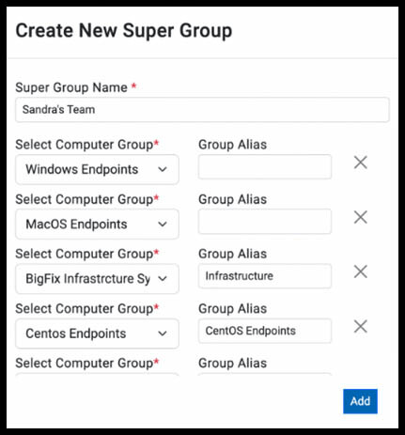The image size is (405, 435).
Task: Remove the Centos Endpoints group row
Action: point(361,327)
